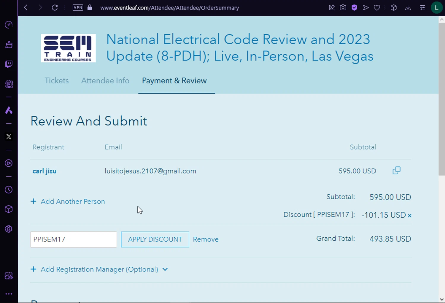Go back to the previous page

click(x=26, y=7)
